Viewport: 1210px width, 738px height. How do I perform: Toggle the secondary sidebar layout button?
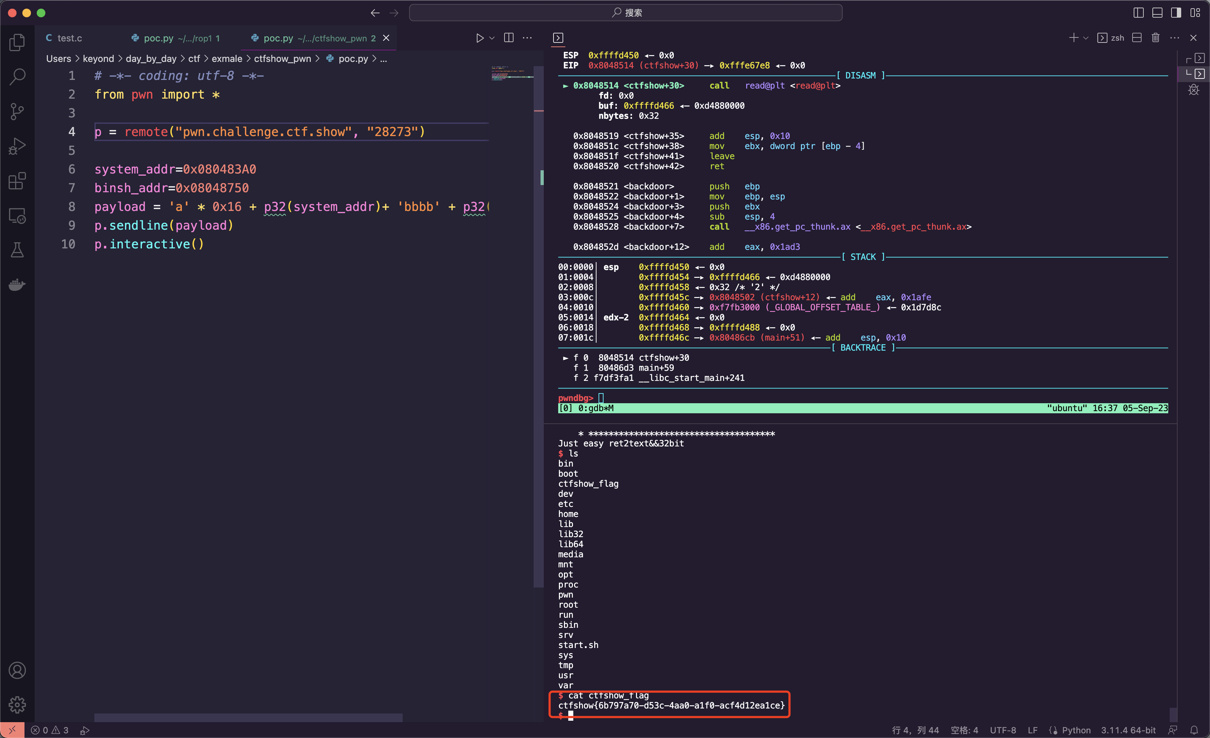coord(1176,13)
